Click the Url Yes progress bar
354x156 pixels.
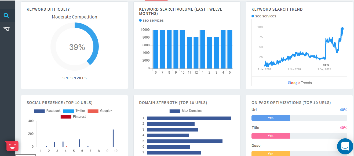point(299,118)
